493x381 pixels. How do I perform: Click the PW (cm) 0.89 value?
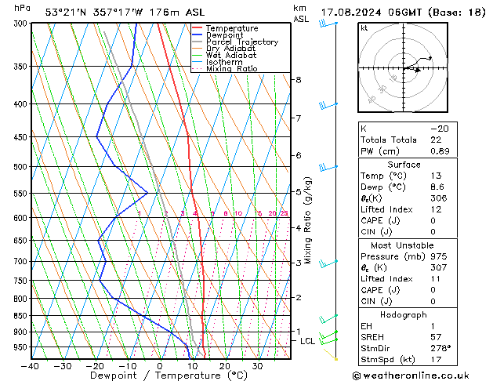coord(440,151)
